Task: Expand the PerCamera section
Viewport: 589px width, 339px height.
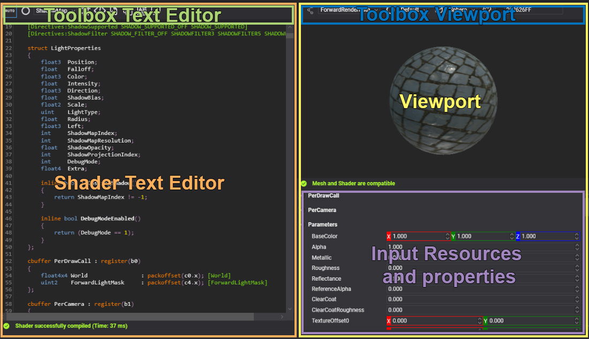Action: pyautogui.click(x=322, y=210)
